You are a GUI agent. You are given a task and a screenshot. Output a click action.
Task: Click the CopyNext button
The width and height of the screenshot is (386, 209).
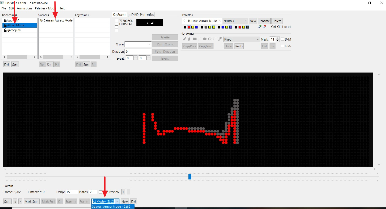tap(206, 46)
